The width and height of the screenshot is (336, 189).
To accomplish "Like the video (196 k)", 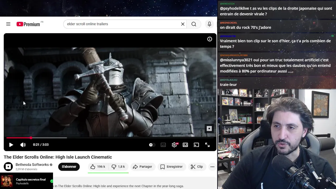I will coord(98,167).
